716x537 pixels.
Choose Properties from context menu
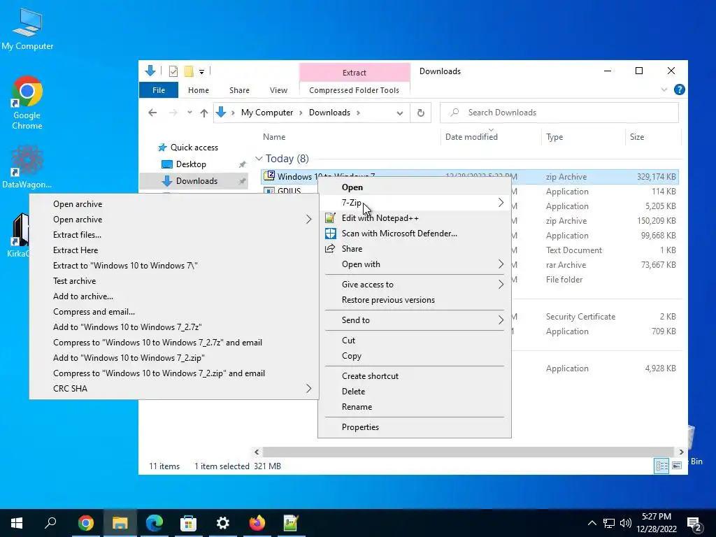coord(415,427)
